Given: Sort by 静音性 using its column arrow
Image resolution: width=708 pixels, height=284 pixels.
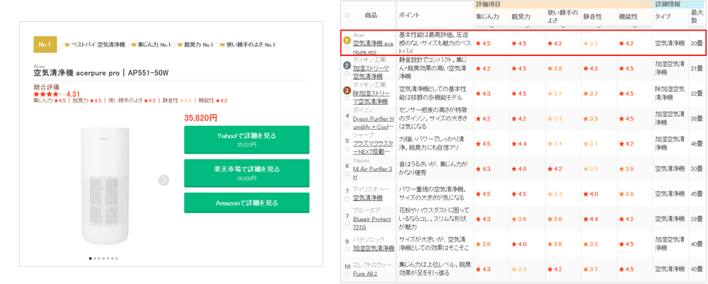Looking at the screenshot, I should click(599, 27).
